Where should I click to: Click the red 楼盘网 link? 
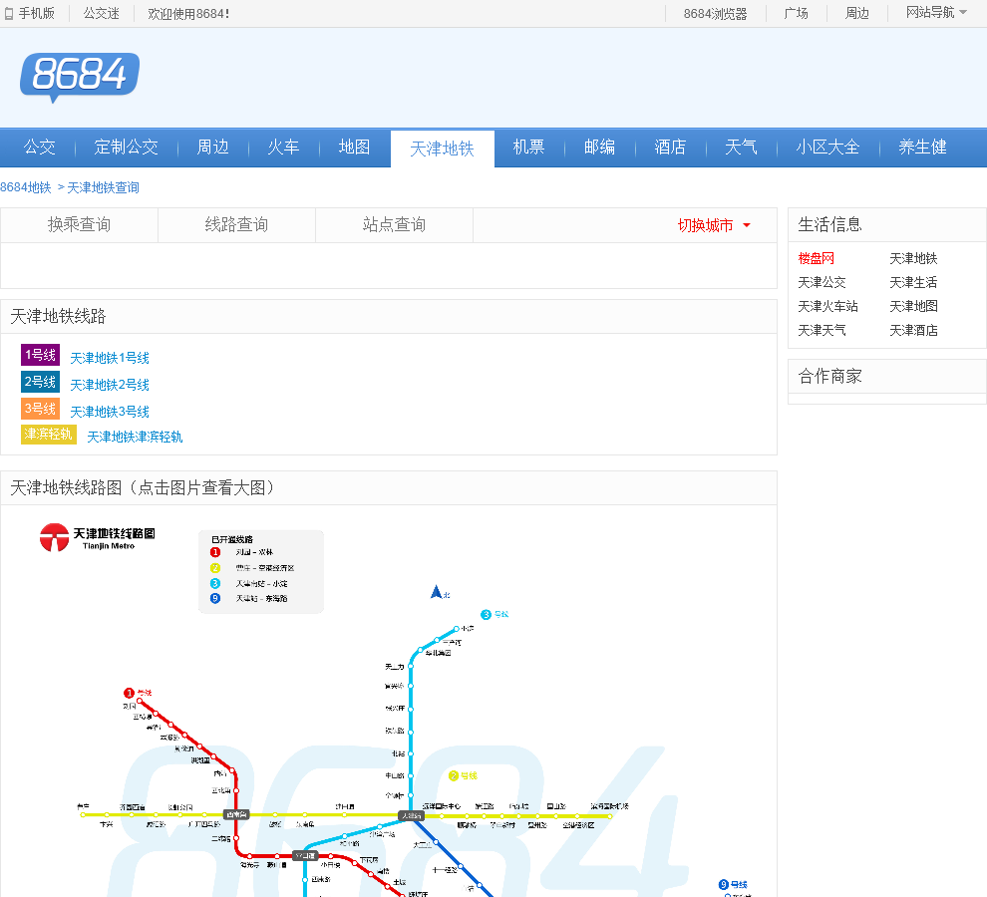click(x=816, y=258)
